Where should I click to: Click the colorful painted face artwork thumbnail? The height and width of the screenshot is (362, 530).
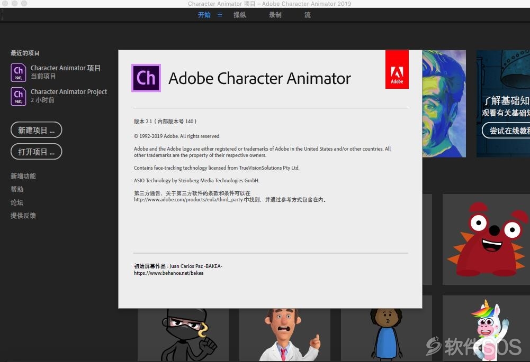[444, 104]
